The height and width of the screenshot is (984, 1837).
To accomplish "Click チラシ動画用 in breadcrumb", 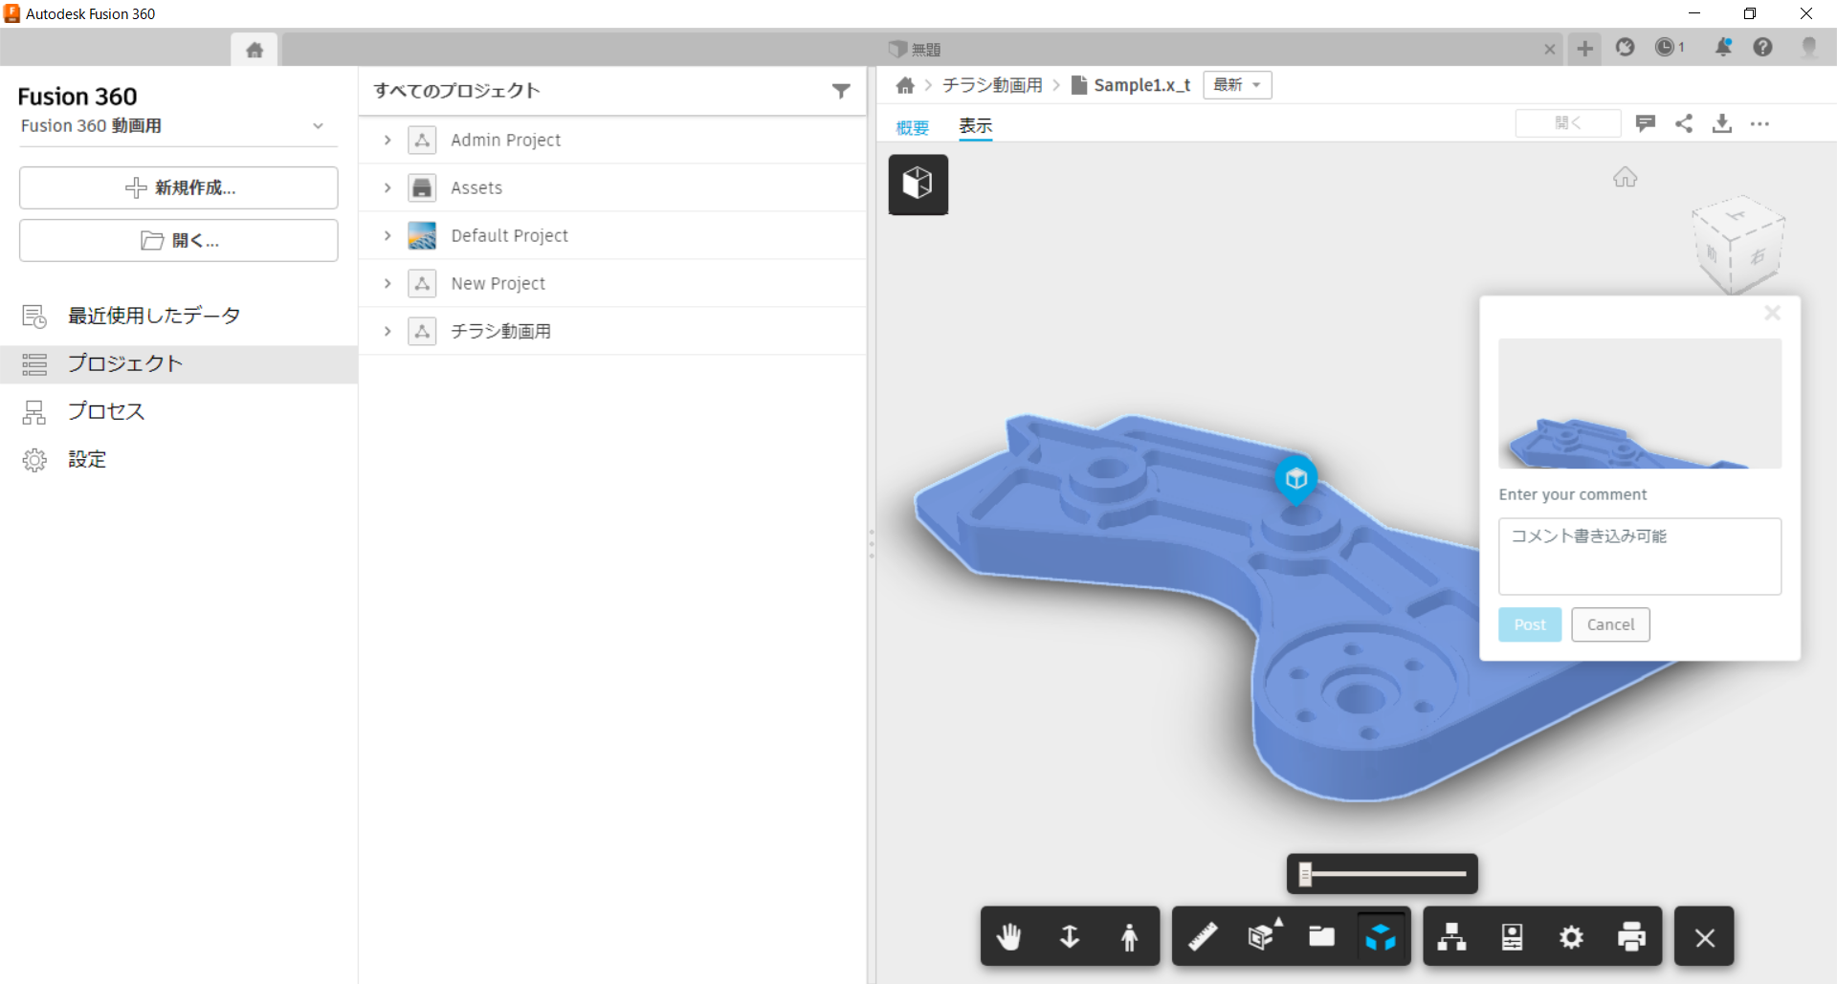I will pyautogui.click(x=992, y=85).
